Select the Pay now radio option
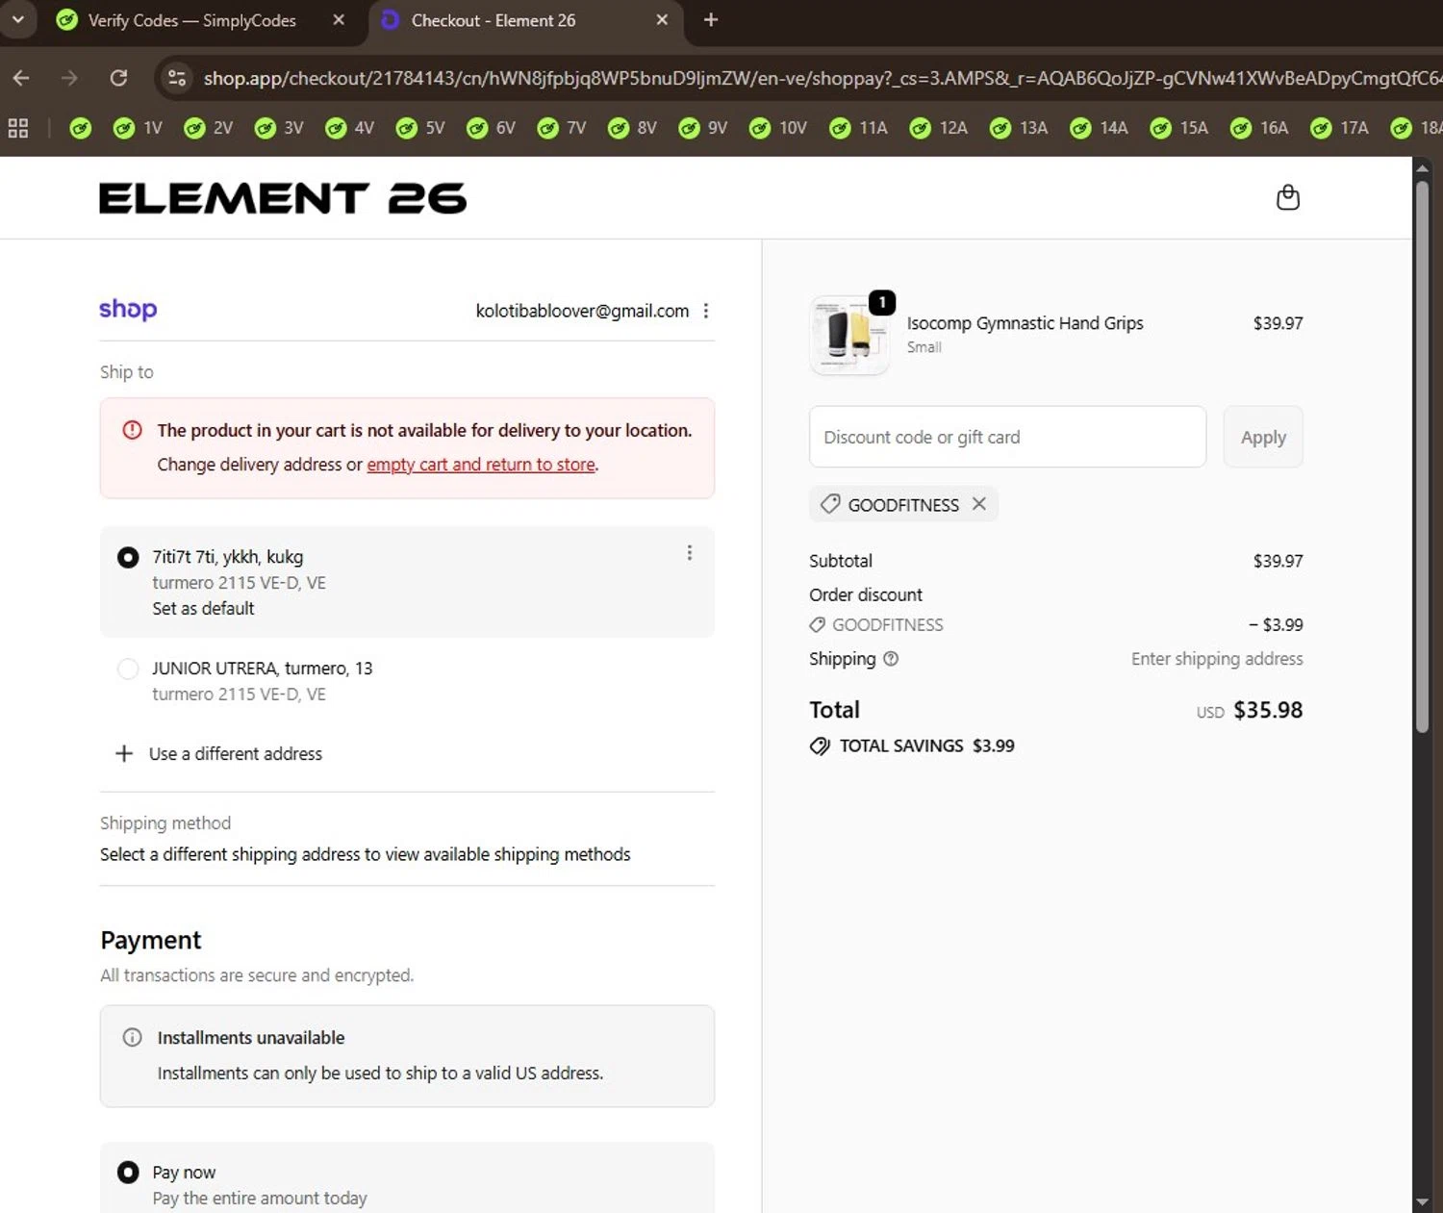 click(128, 1172)
